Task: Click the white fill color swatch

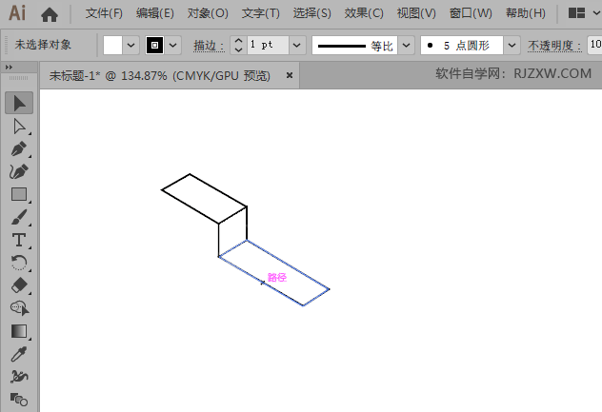Action: tap(112, 46)
